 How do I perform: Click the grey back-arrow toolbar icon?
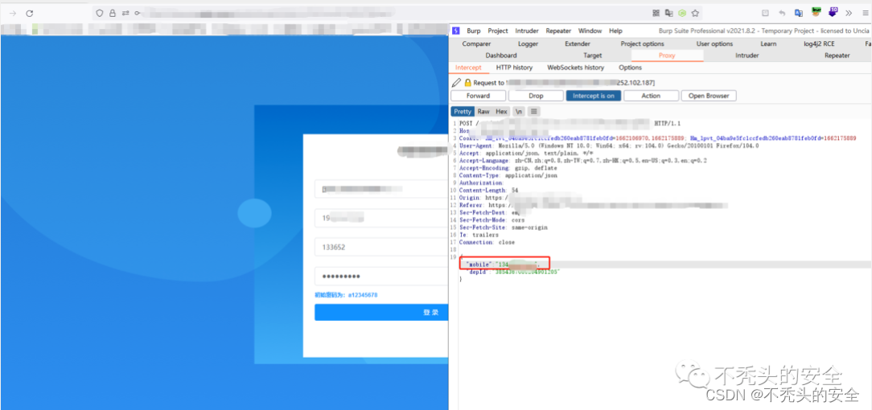coord(782,13)
